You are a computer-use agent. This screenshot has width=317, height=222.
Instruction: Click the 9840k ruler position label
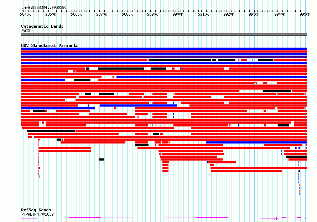click(x=26, y=14)
